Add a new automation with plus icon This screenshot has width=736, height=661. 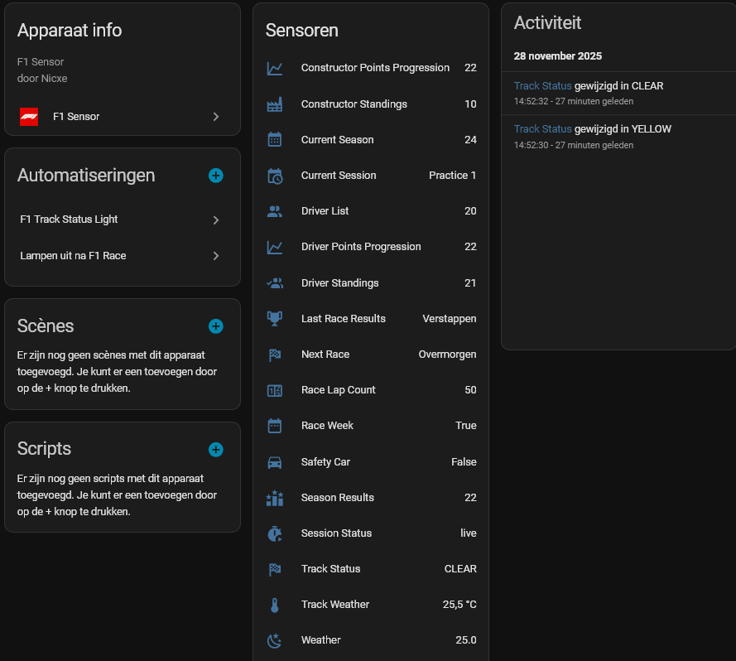pos(215,176)
